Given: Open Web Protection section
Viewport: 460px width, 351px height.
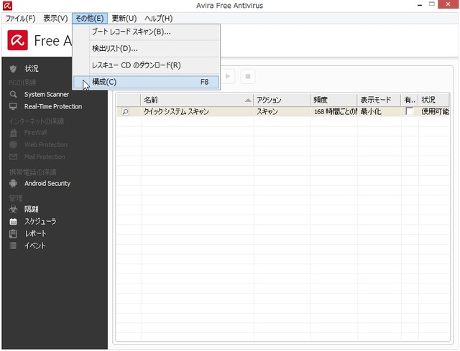Looking at the screenshot, I should click(x=46, y=145).
